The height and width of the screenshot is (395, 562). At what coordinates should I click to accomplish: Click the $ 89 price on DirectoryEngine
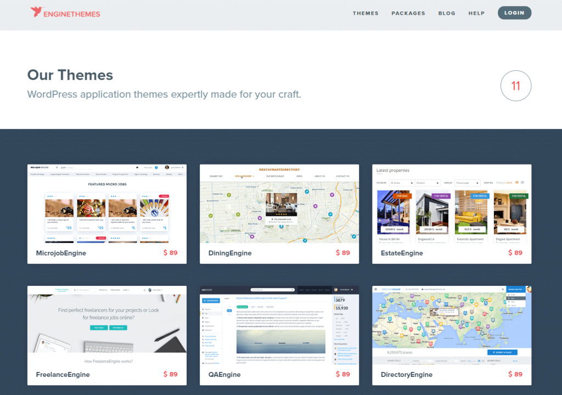515,374
